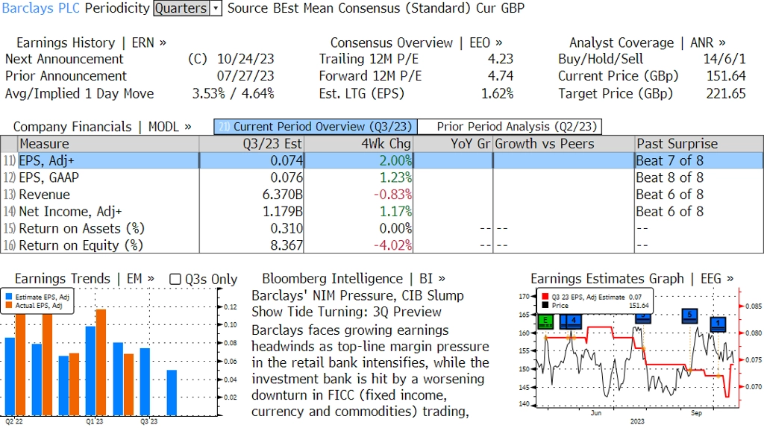Click Avg/Implied move value 3.53% / 4.64%
Screen dimensions: 764x428
[233, 93]
